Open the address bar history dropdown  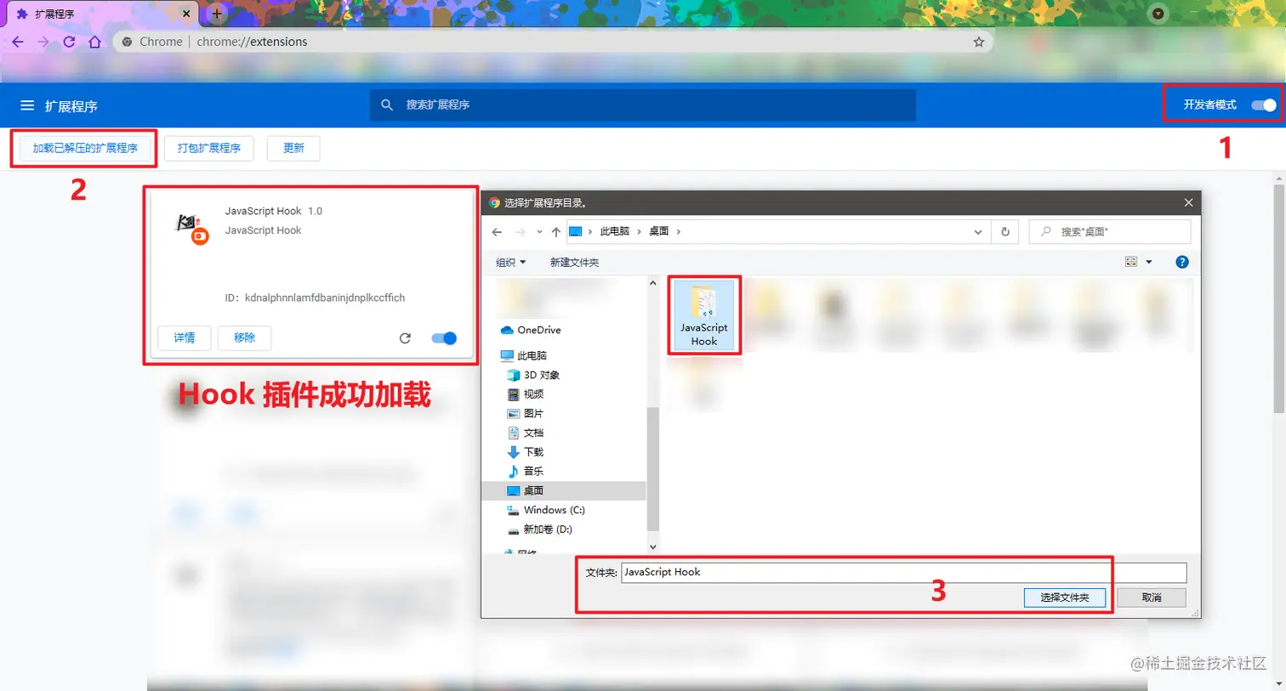[x=978, y=231]
